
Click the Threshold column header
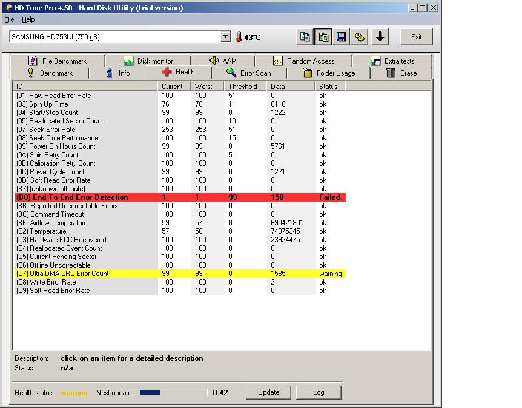(245, 86)
